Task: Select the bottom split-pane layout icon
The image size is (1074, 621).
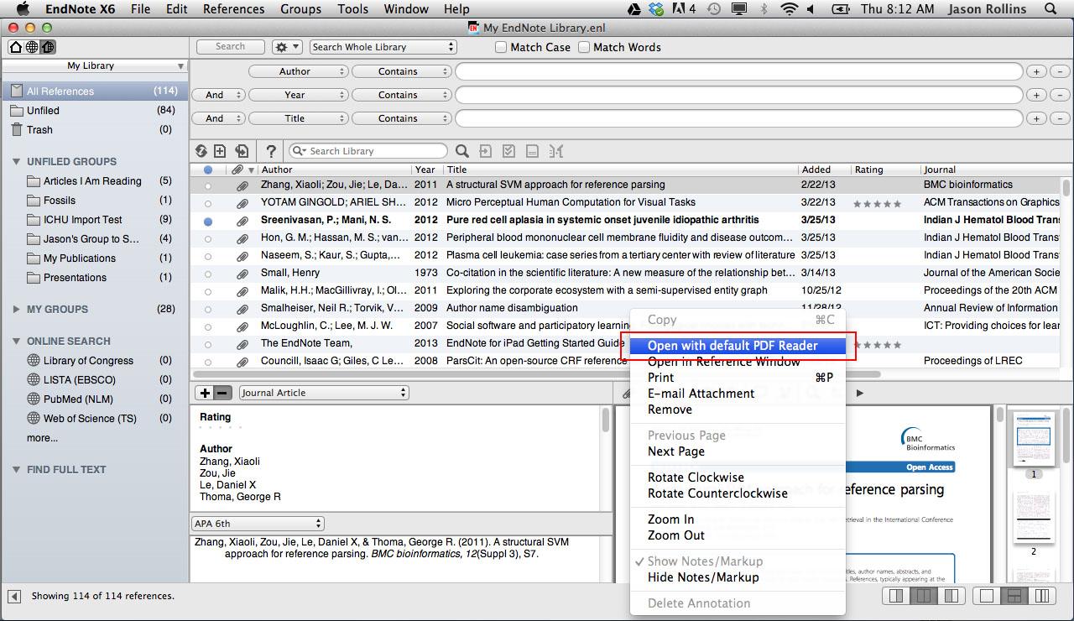Action: pos(1014,596)
